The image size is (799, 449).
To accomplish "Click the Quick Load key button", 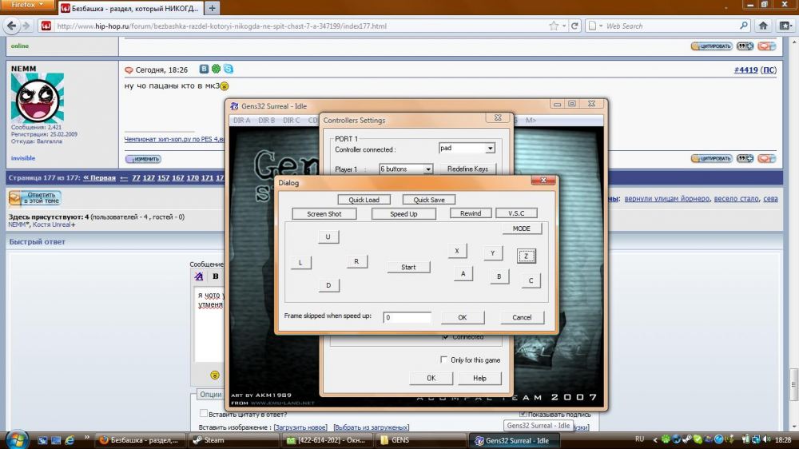I will (364, 200).
